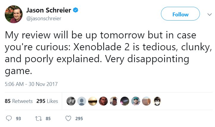Retweet this tweet using the arrows icon
Screen dimensions: 215x127
coord(38,118)
